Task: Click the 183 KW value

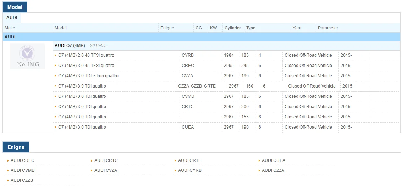Action: pos(245,96)
